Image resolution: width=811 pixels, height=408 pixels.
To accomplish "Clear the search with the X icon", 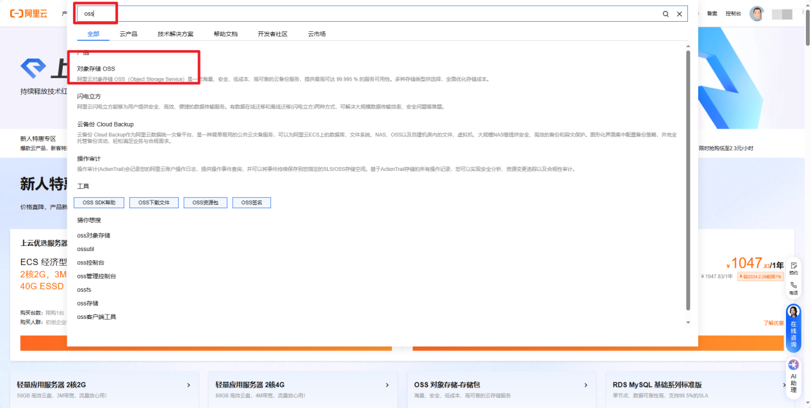I will 680,13.
